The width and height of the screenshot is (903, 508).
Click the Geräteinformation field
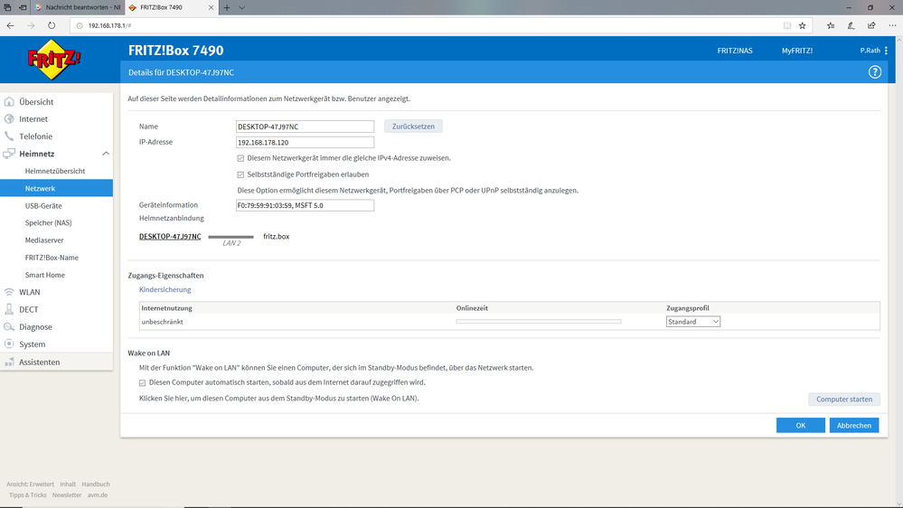305,205
